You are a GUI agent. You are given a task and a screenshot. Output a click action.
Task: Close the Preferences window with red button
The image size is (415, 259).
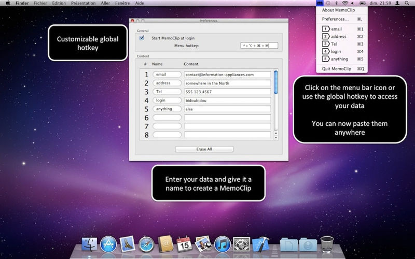(133, 21)
